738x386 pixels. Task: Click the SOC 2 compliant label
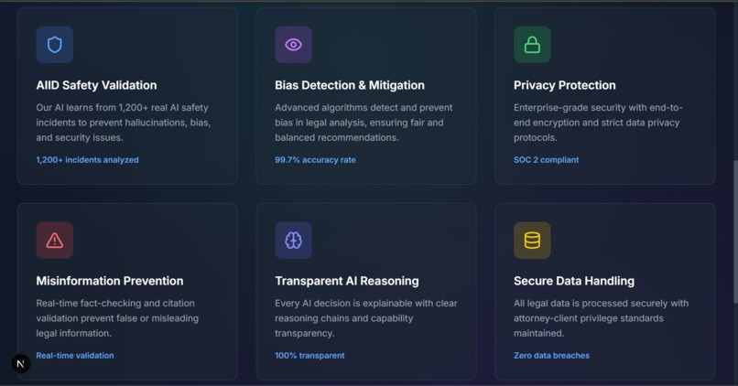coord(546,160)
